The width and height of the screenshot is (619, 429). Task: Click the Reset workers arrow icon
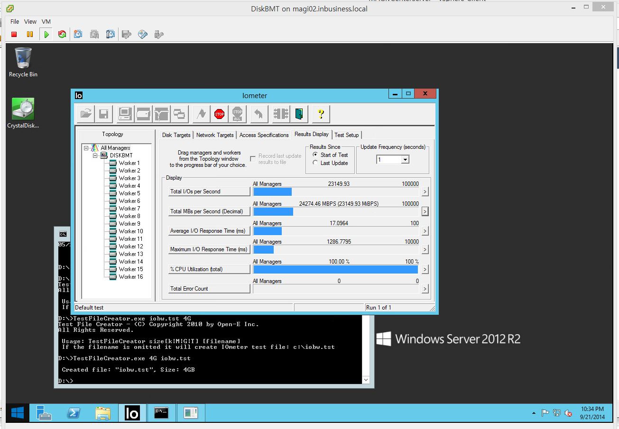click(259, 114)
